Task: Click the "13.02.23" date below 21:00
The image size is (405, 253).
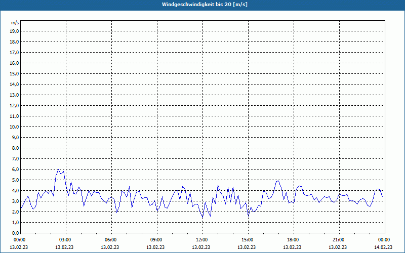Action: [338, 247]
